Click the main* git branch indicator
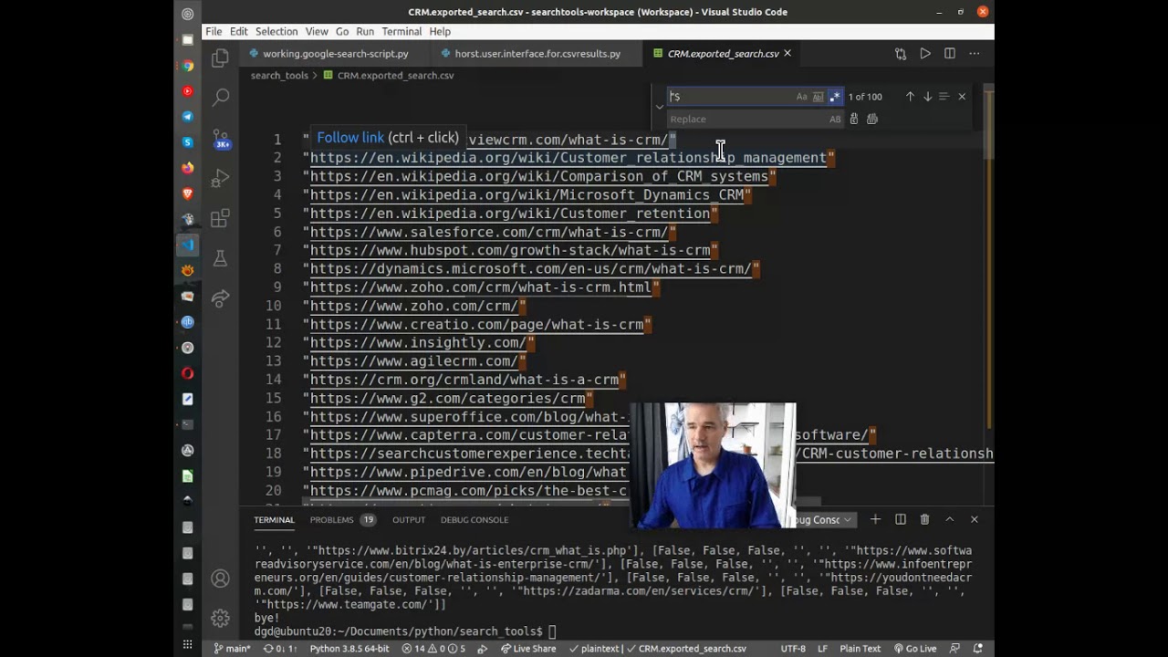Viewport: 1168px width, 657px height. pos(233,649)
